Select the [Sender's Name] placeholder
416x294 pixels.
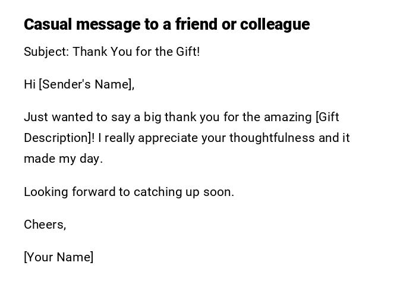(x=86, y=84)
